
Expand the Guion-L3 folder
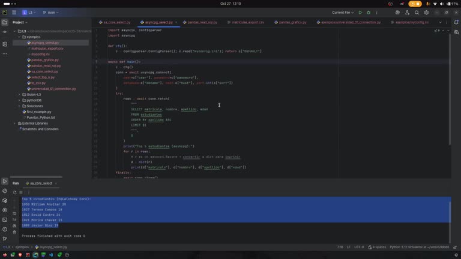pos(19,95)
